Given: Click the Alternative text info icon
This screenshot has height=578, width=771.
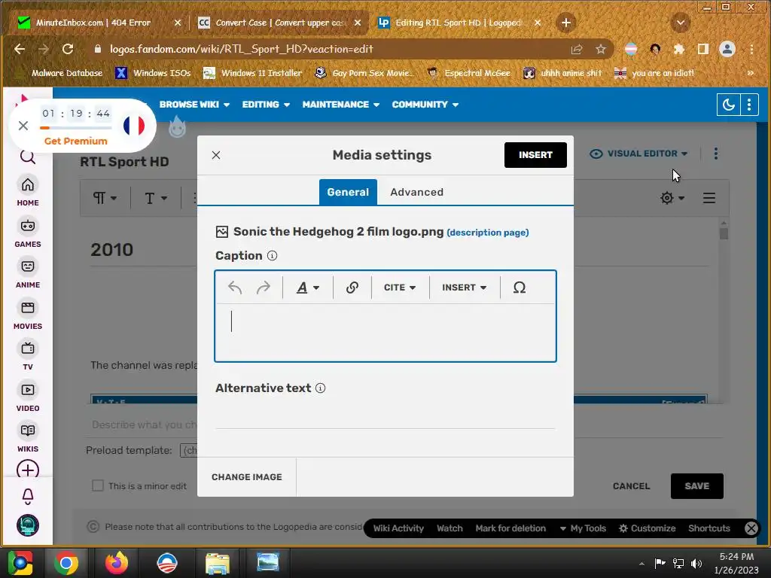Looking at the screenshot, I should (x=321, y=388).
